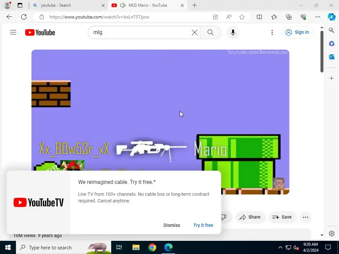Go to the YouTube home logo
Image resolution: width=339 pixels, height=254 pixels.
[40, 32]
